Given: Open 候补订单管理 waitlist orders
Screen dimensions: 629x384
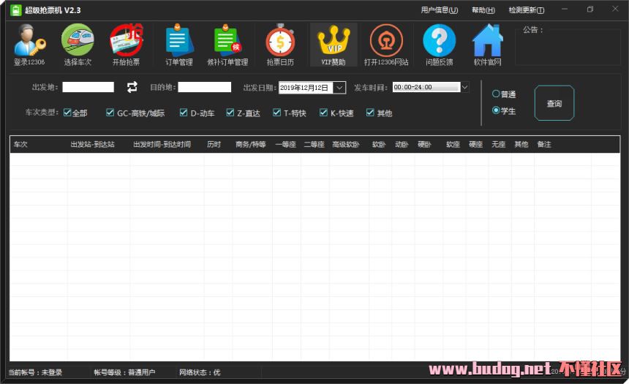Looking at the screenshot, I should (227, 45).
